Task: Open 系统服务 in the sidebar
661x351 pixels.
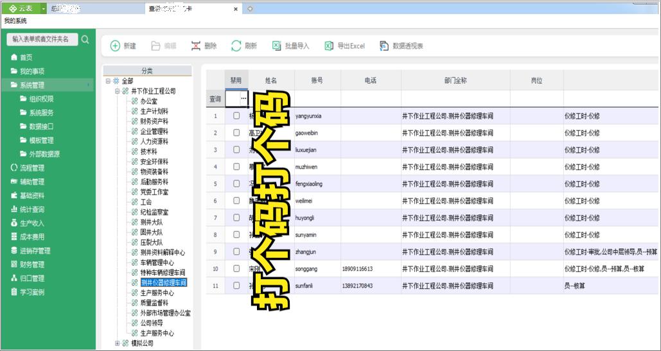Action: coord(41,113)
